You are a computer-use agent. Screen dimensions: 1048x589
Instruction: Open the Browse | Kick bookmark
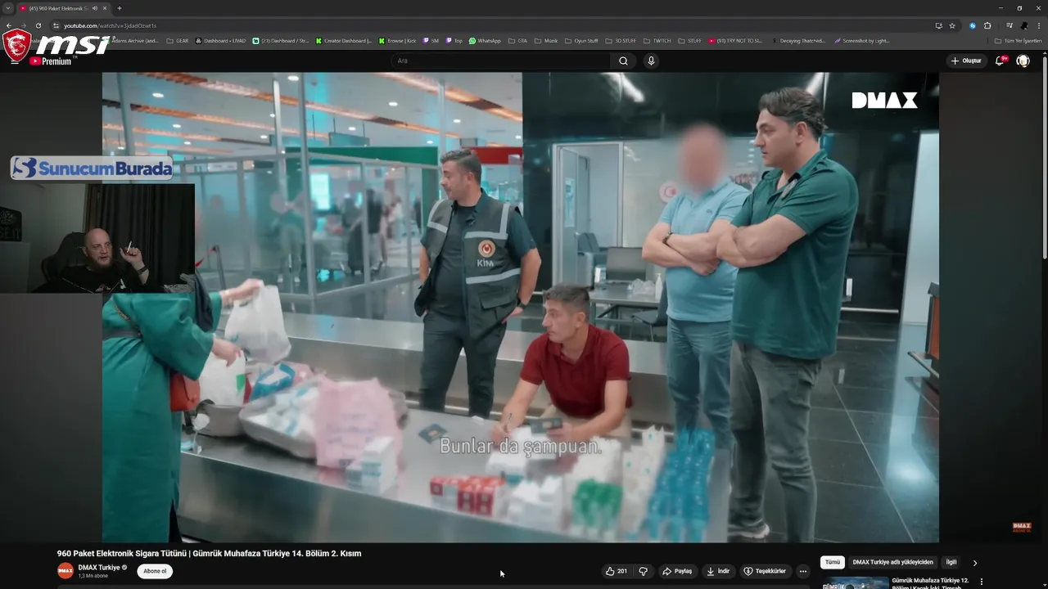(x=397, y=40)
